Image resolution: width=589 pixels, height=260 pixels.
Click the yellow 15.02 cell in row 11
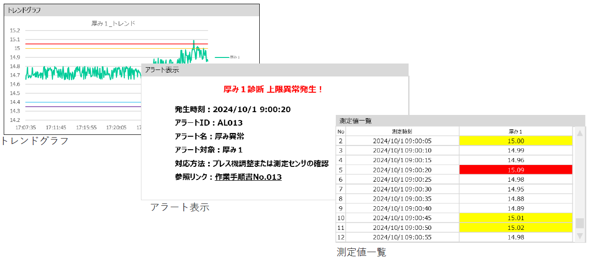[x=516, y=228]
